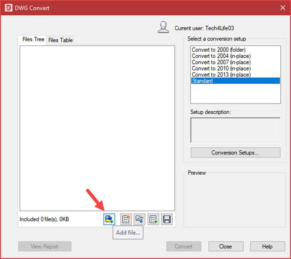Screen dimensions: 291x259
Task: Click the Current user: Tech4Life03 label
Action: [204, 28]
